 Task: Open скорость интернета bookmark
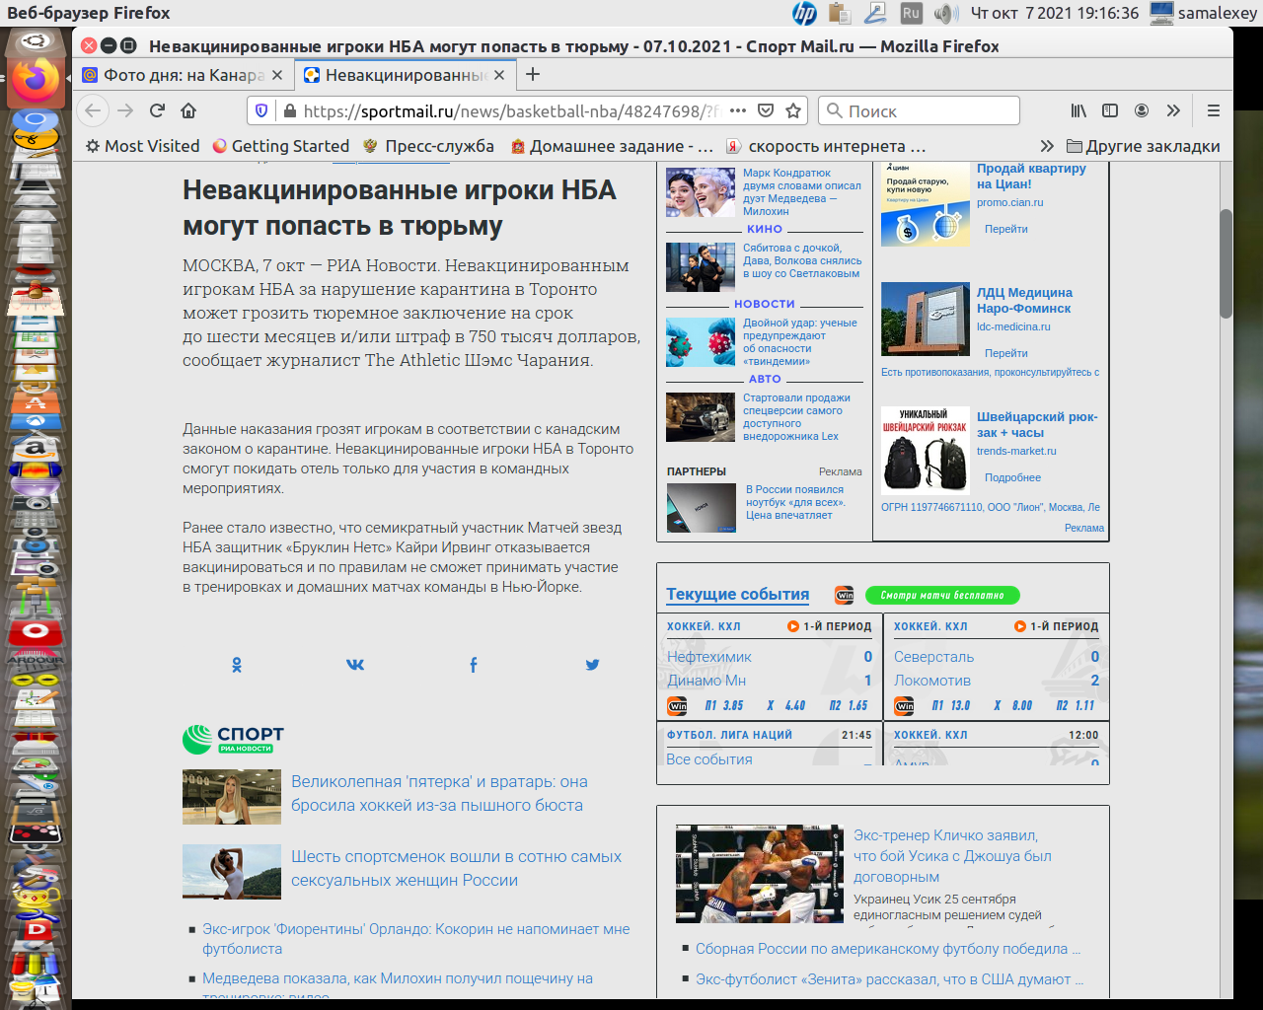click(x=827, y=146)
